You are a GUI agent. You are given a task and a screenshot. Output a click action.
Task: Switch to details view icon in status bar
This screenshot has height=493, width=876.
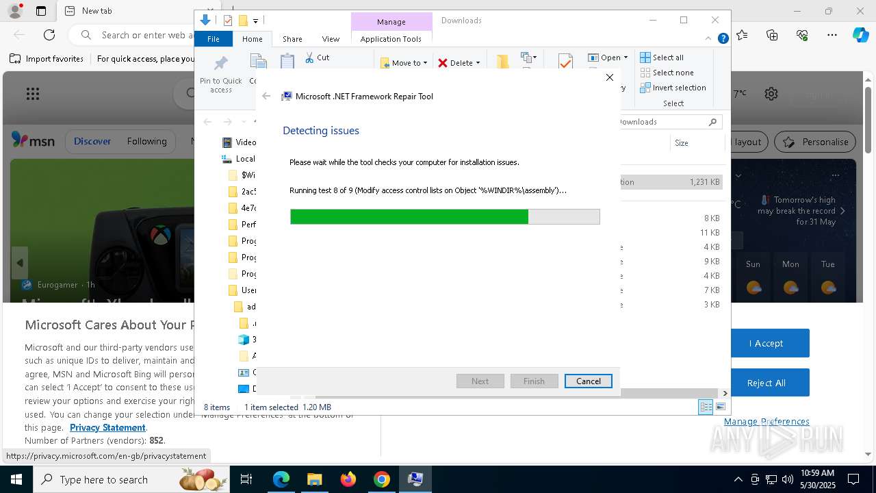pos(706,407)
